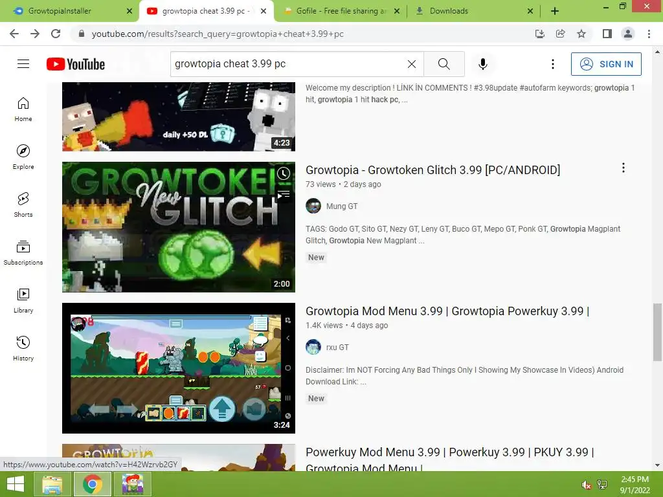Screen dimensions: 663x497
Task: Open Subscriptions in the sidebar
Action: [x=23, y=253]
